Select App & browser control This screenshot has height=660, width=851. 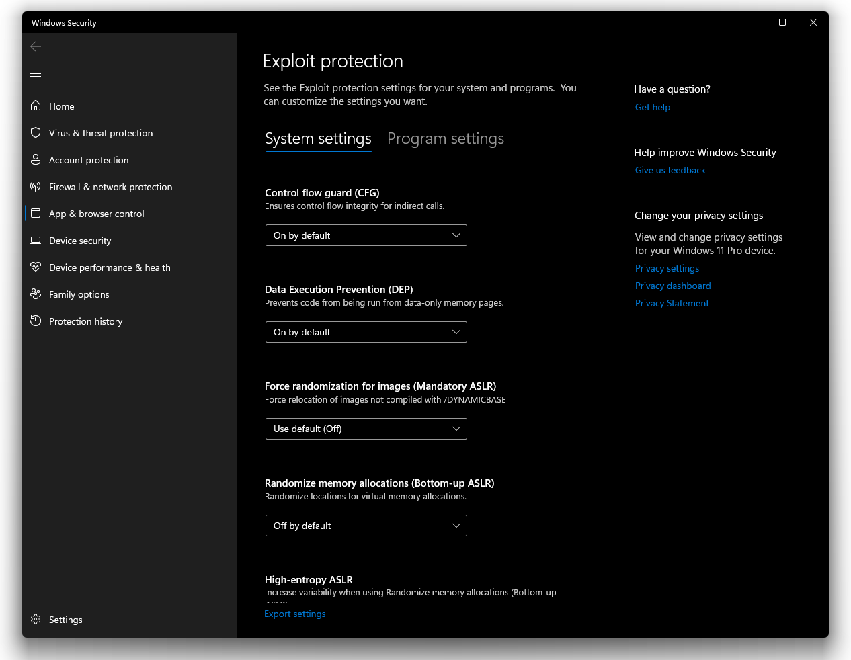coord(96,213)
